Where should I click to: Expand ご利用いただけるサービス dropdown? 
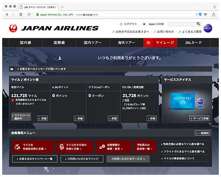128,159
